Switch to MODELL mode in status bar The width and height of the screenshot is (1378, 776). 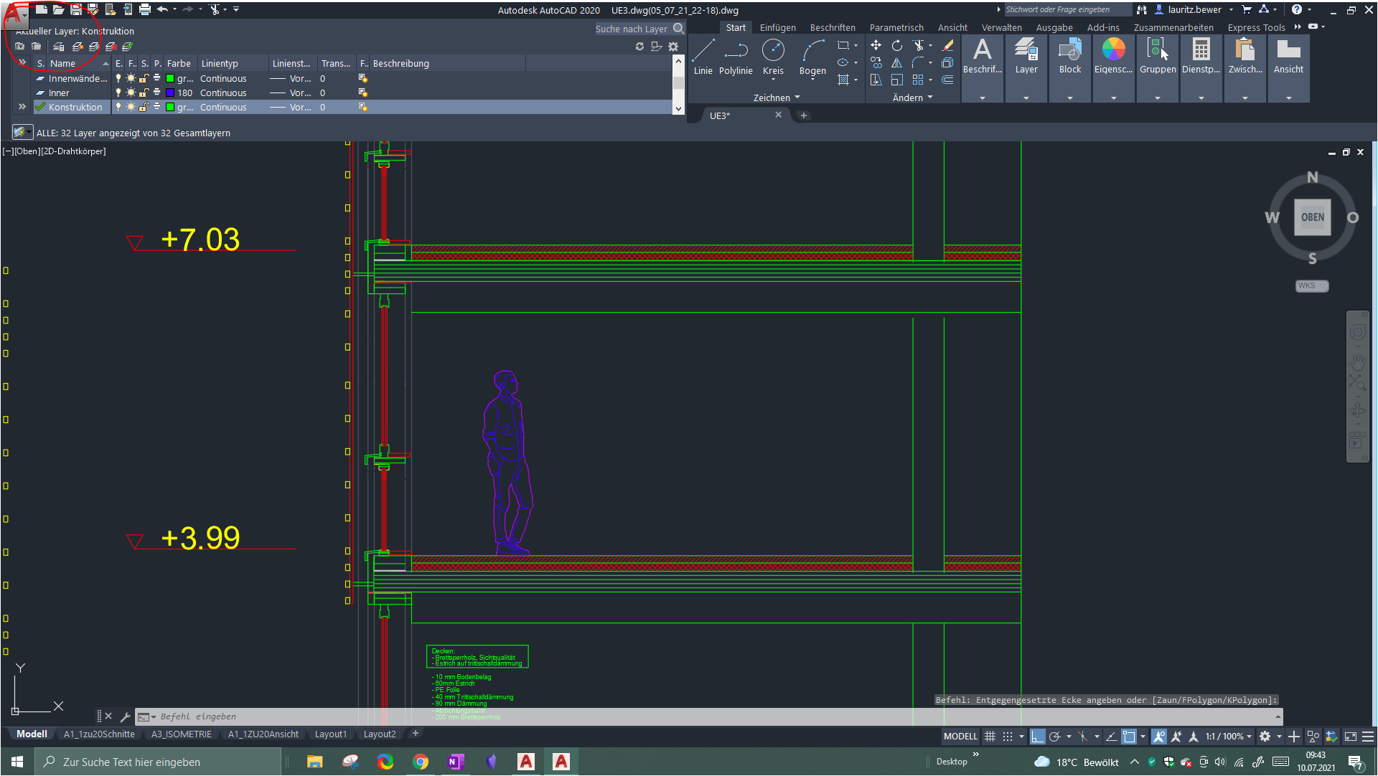(x=960, y=736)
